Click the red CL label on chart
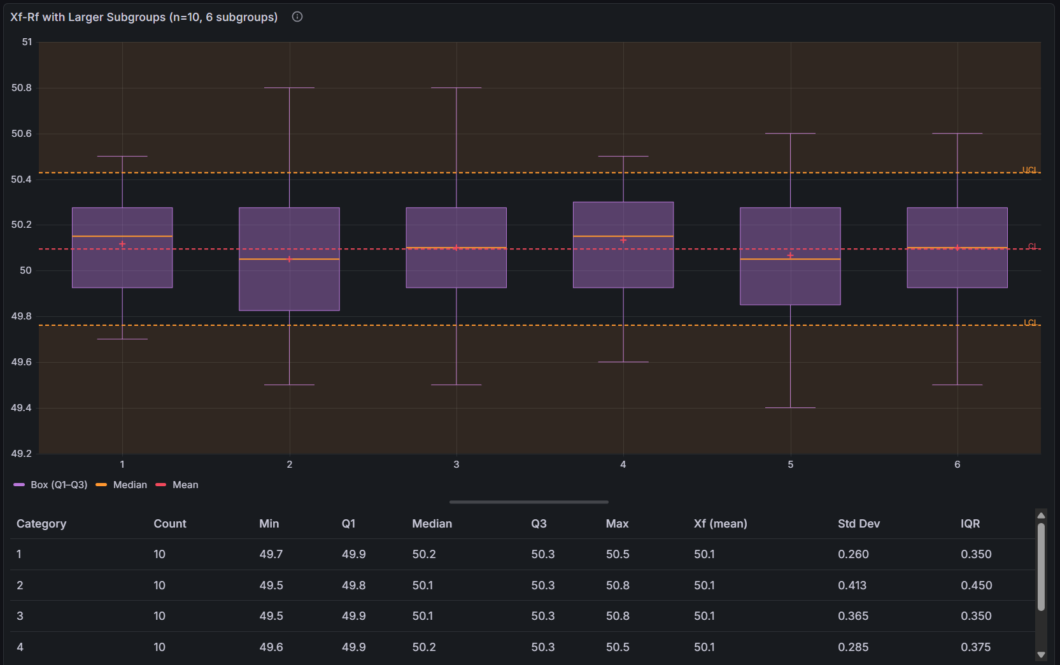 [1032, 246]
